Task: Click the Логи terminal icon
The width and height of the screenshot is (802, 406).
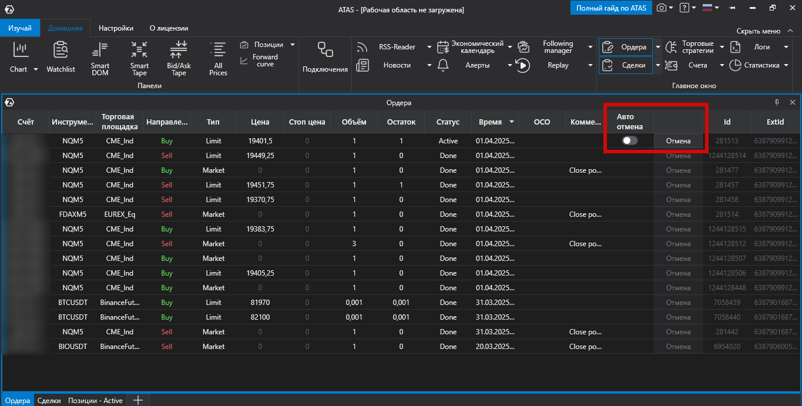Action: (735, 47)
